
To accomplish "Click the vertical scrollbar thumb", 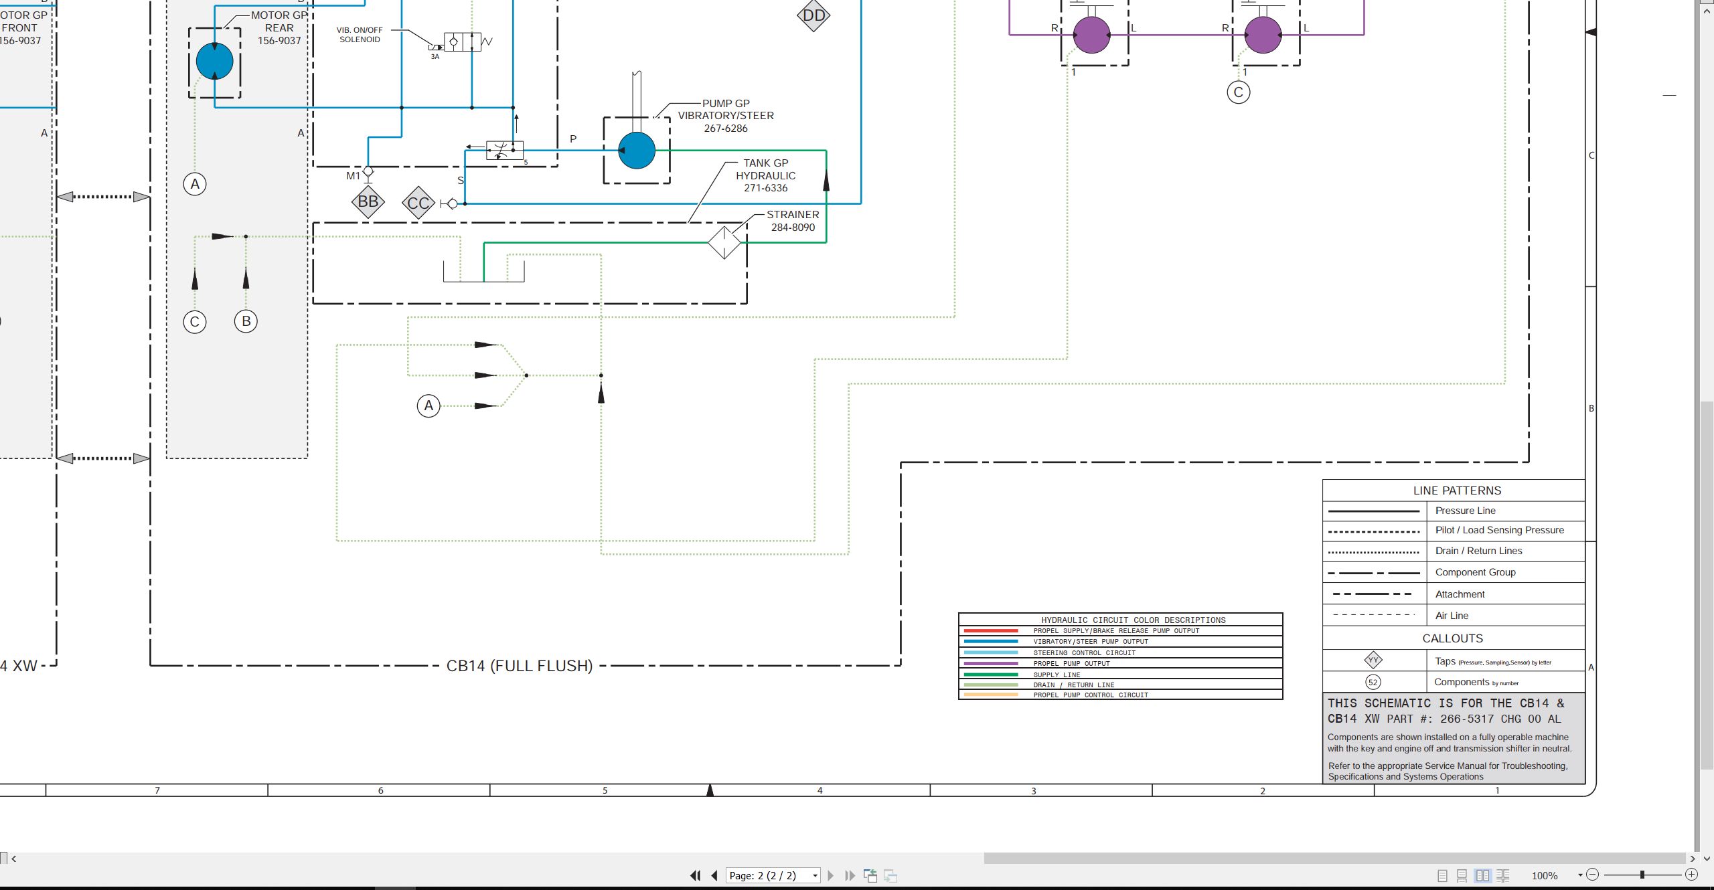I will click(x=1707, y=584).
